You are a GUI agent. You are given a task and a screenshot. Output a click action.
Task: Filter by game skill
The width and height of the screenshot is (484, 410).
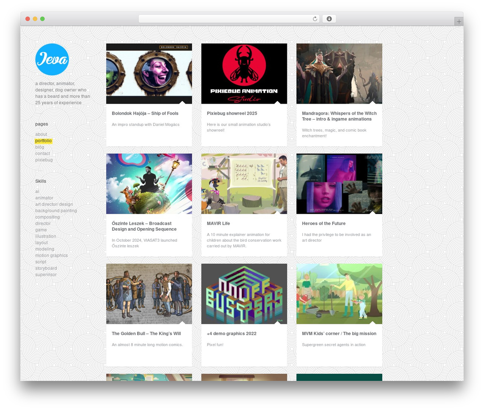point(41,230)
